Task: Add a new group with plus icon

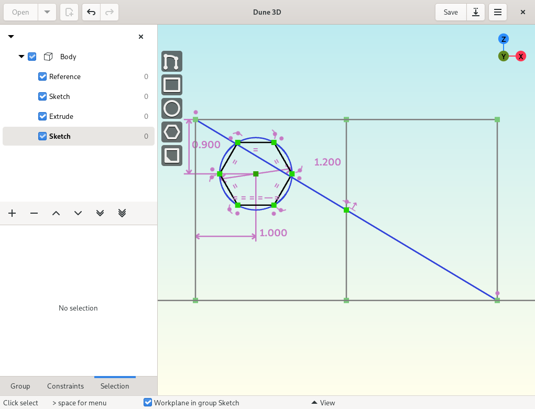Action: coord(12,213)
